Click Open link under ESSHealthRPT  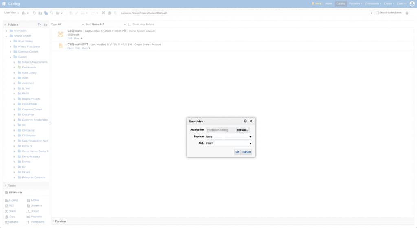click(70, 48)
